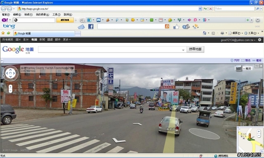Image resolution: width=264 pixels, height=158 pixels.
Task: Open the 說明 menu
Action: [x=68, y=15]
